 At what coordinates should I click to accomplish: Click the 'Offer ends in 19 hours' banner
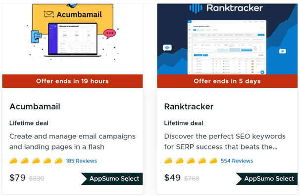72,81
